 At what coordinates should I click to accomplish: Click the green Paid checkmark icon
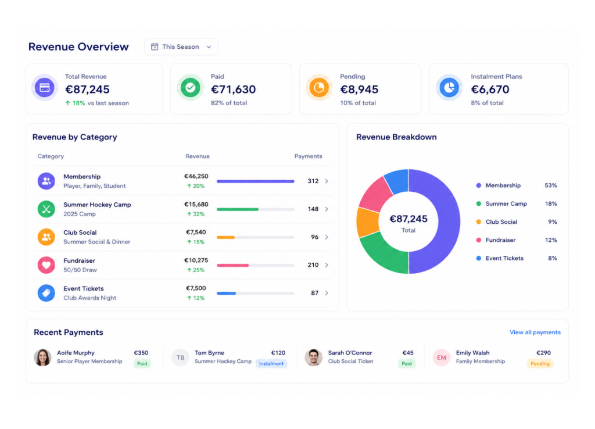[190, 88]
